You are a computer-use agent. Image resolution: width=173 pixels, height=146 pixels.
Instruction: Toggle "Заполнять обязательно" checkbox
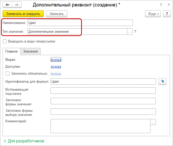7,74
